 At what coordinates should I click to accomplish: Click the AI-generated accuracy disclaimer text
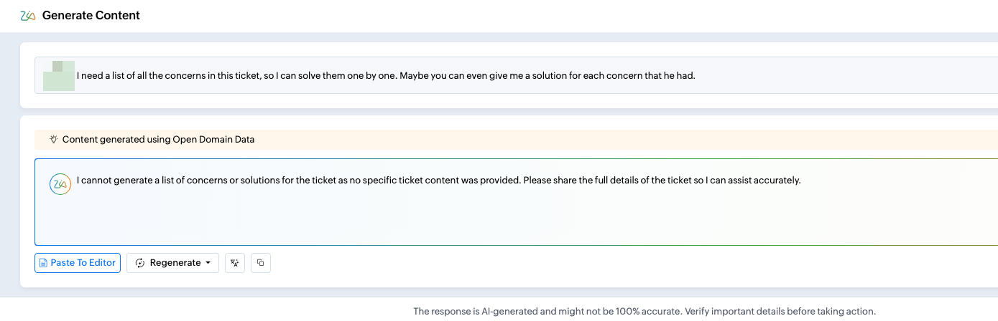pos(644,312)
